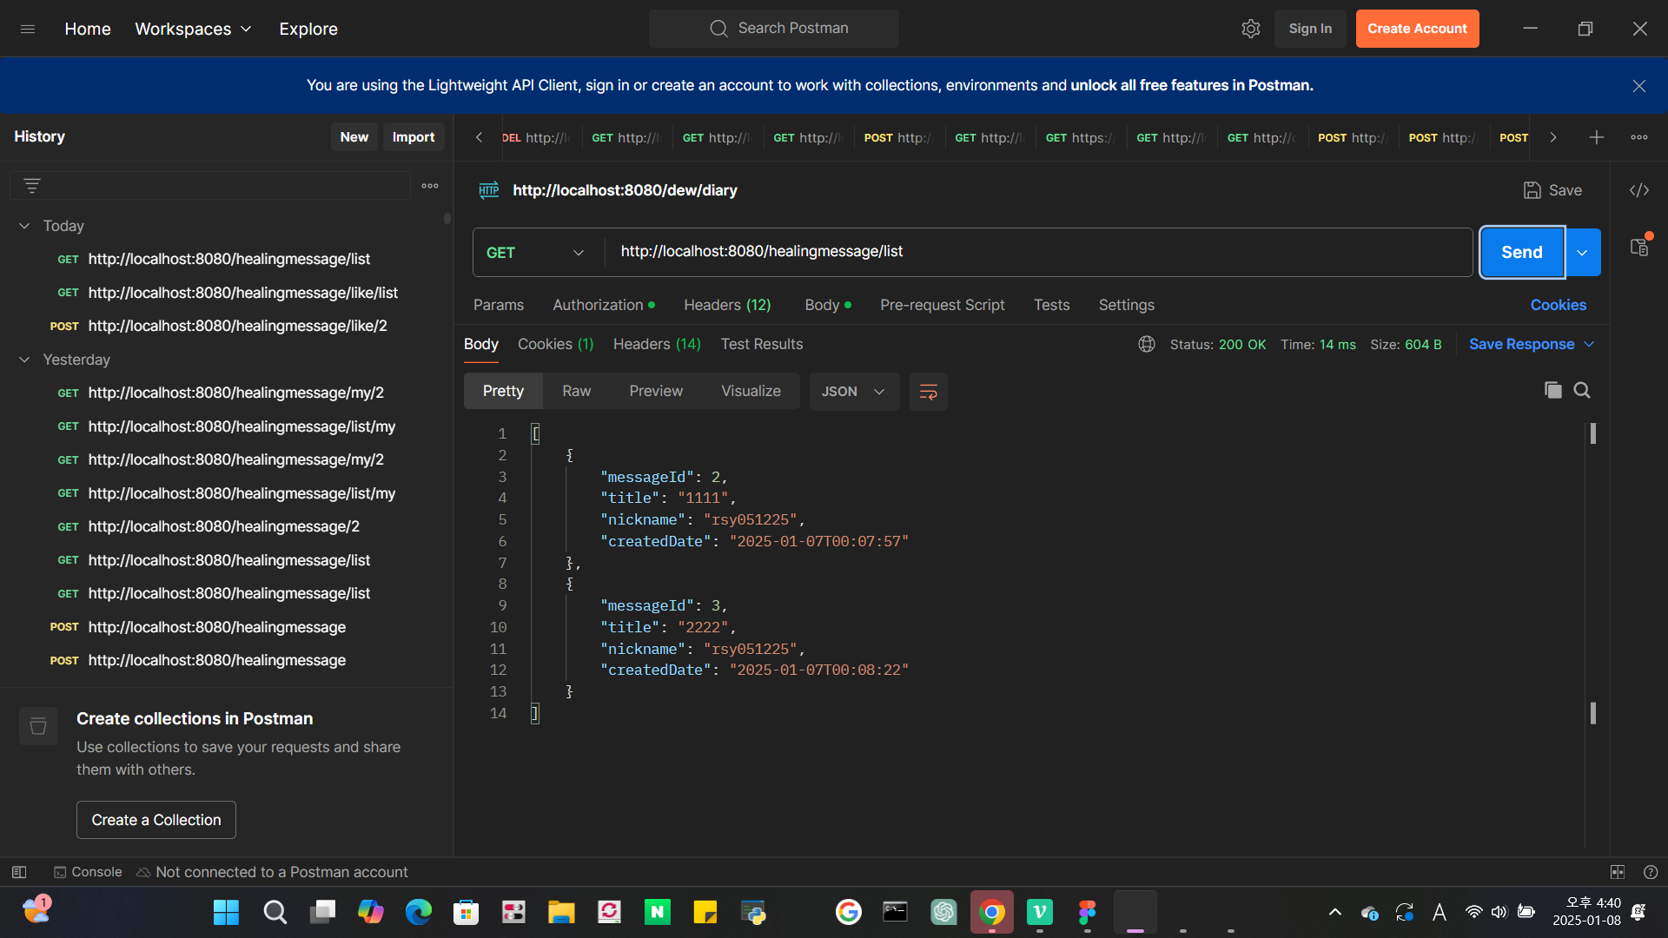The width and height of the screenshot is (1668, 938).
Task: Open response Headers (14) tab
Action: click(657, 345)
